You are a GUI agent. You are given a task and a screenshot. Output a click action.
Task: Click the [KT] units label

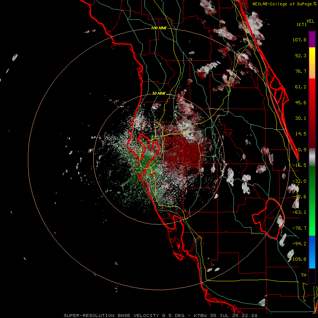tap(301, 24)
